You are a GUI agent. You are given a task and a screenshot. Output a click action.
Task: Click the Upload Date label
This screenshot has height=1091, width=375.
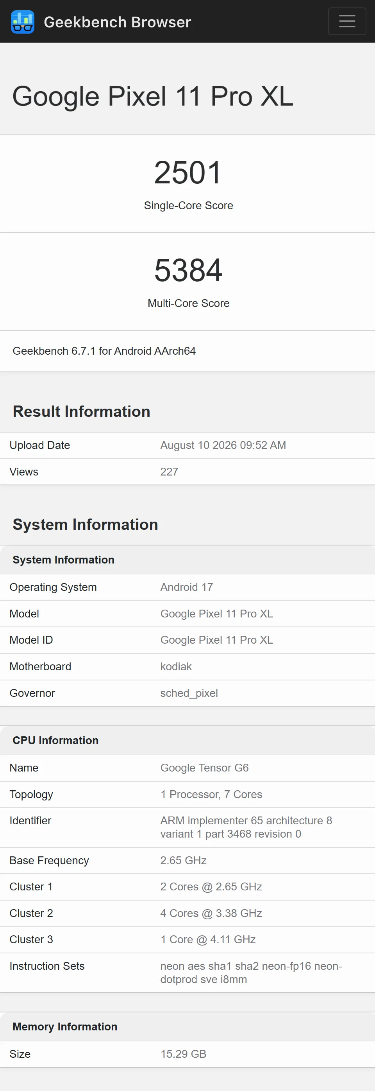coord(40,445)
